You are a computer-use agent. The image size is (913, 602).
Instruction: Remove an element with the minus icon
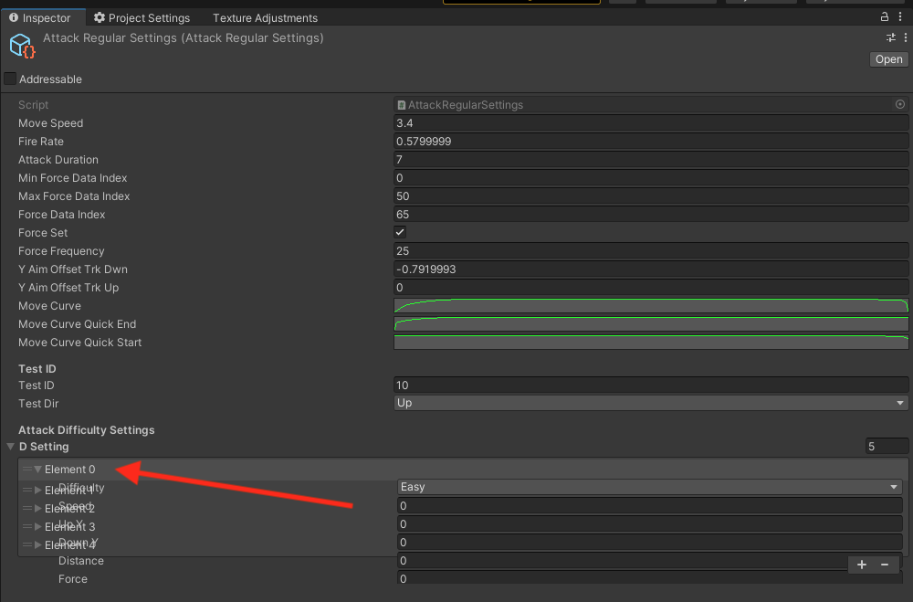(x=883, y=565)
